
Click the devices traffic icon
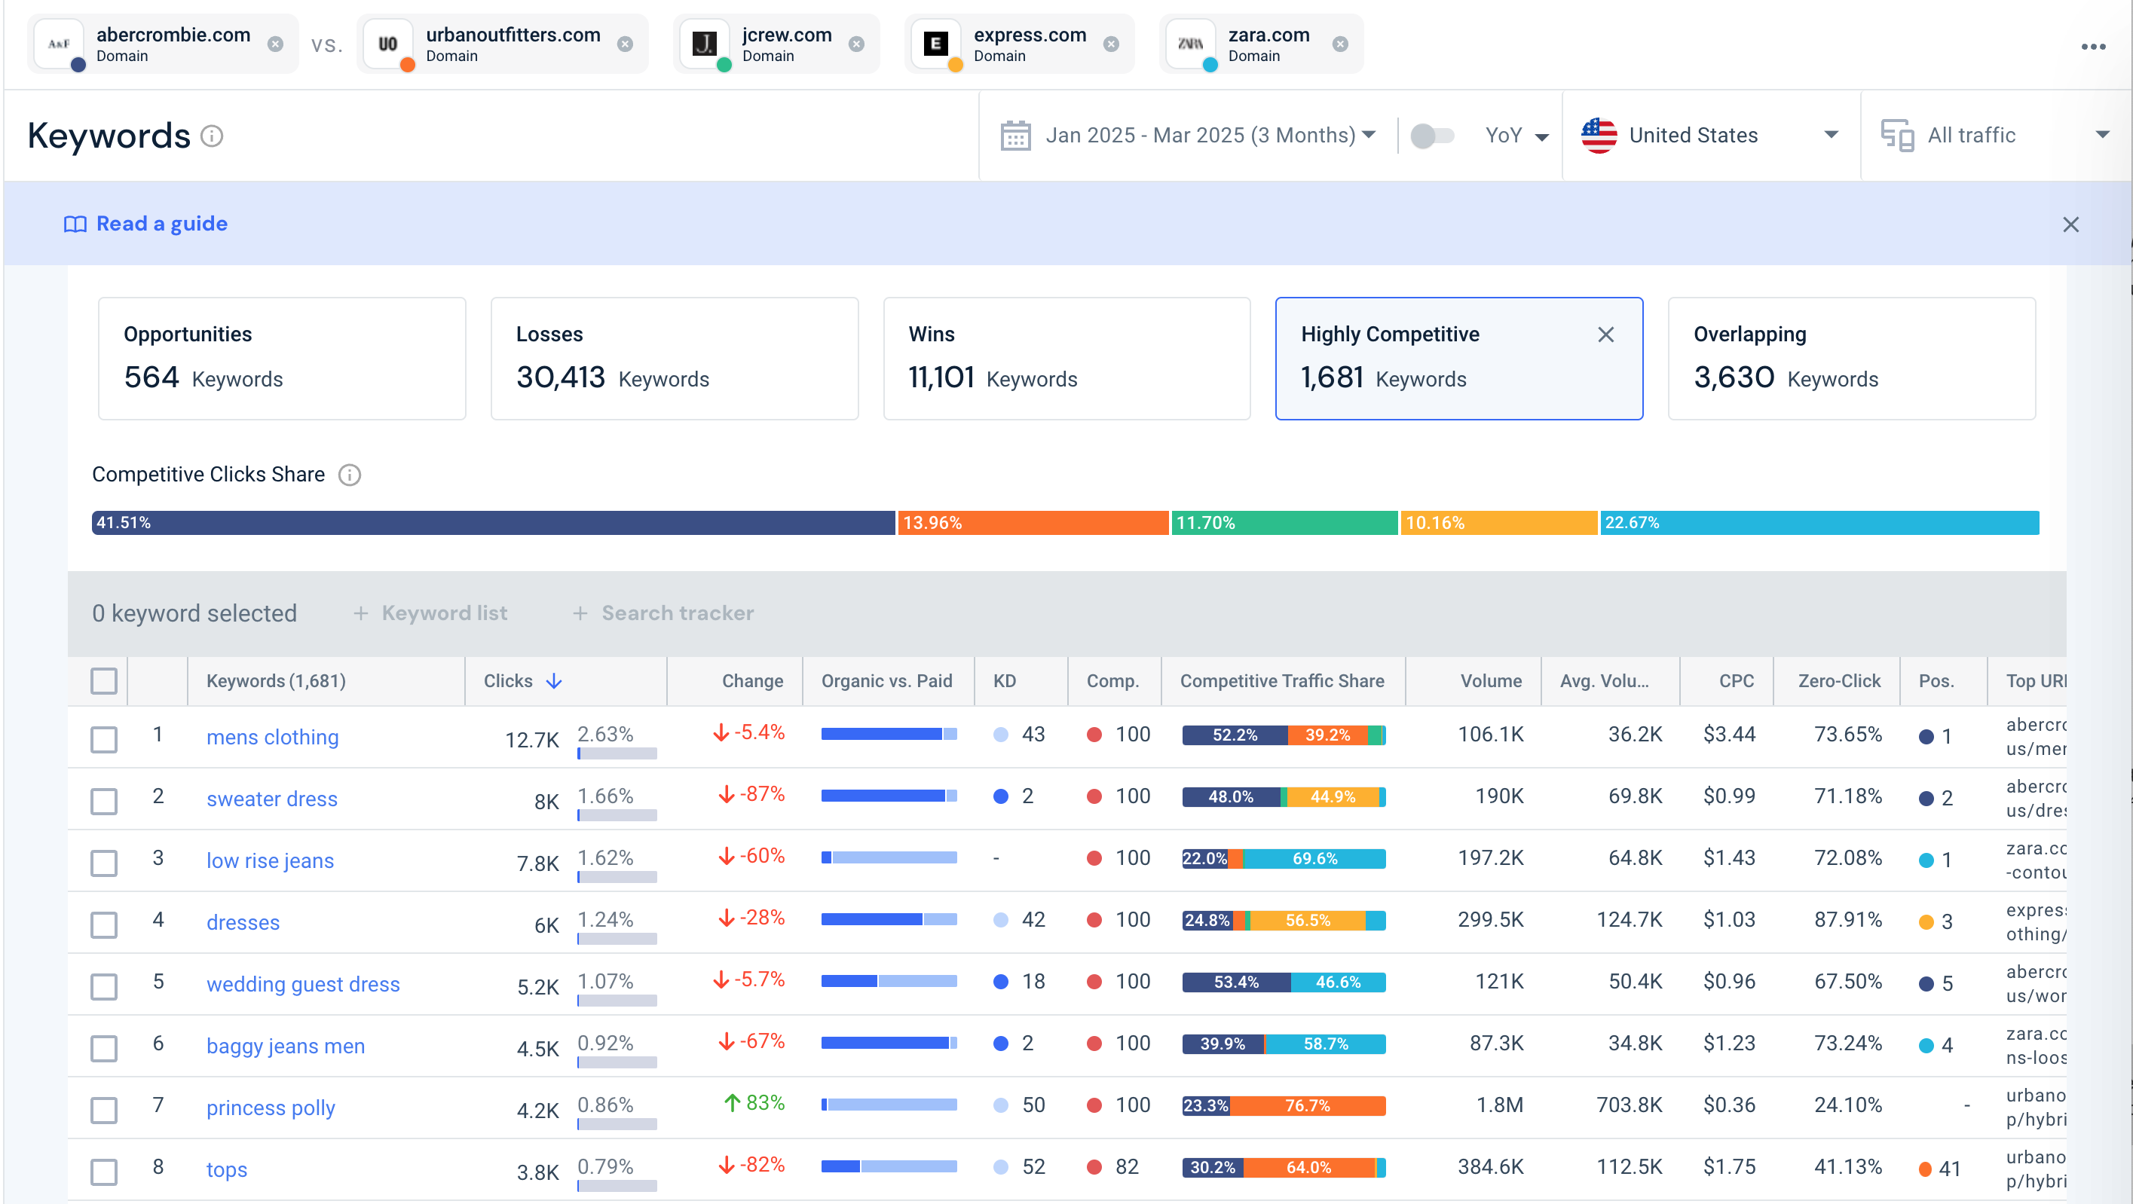click(1897, 135)
